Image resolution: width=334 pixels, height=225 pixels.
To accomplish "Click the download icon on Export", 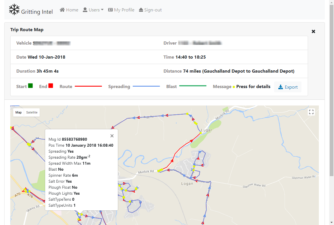I will click(x=281, y=87).
